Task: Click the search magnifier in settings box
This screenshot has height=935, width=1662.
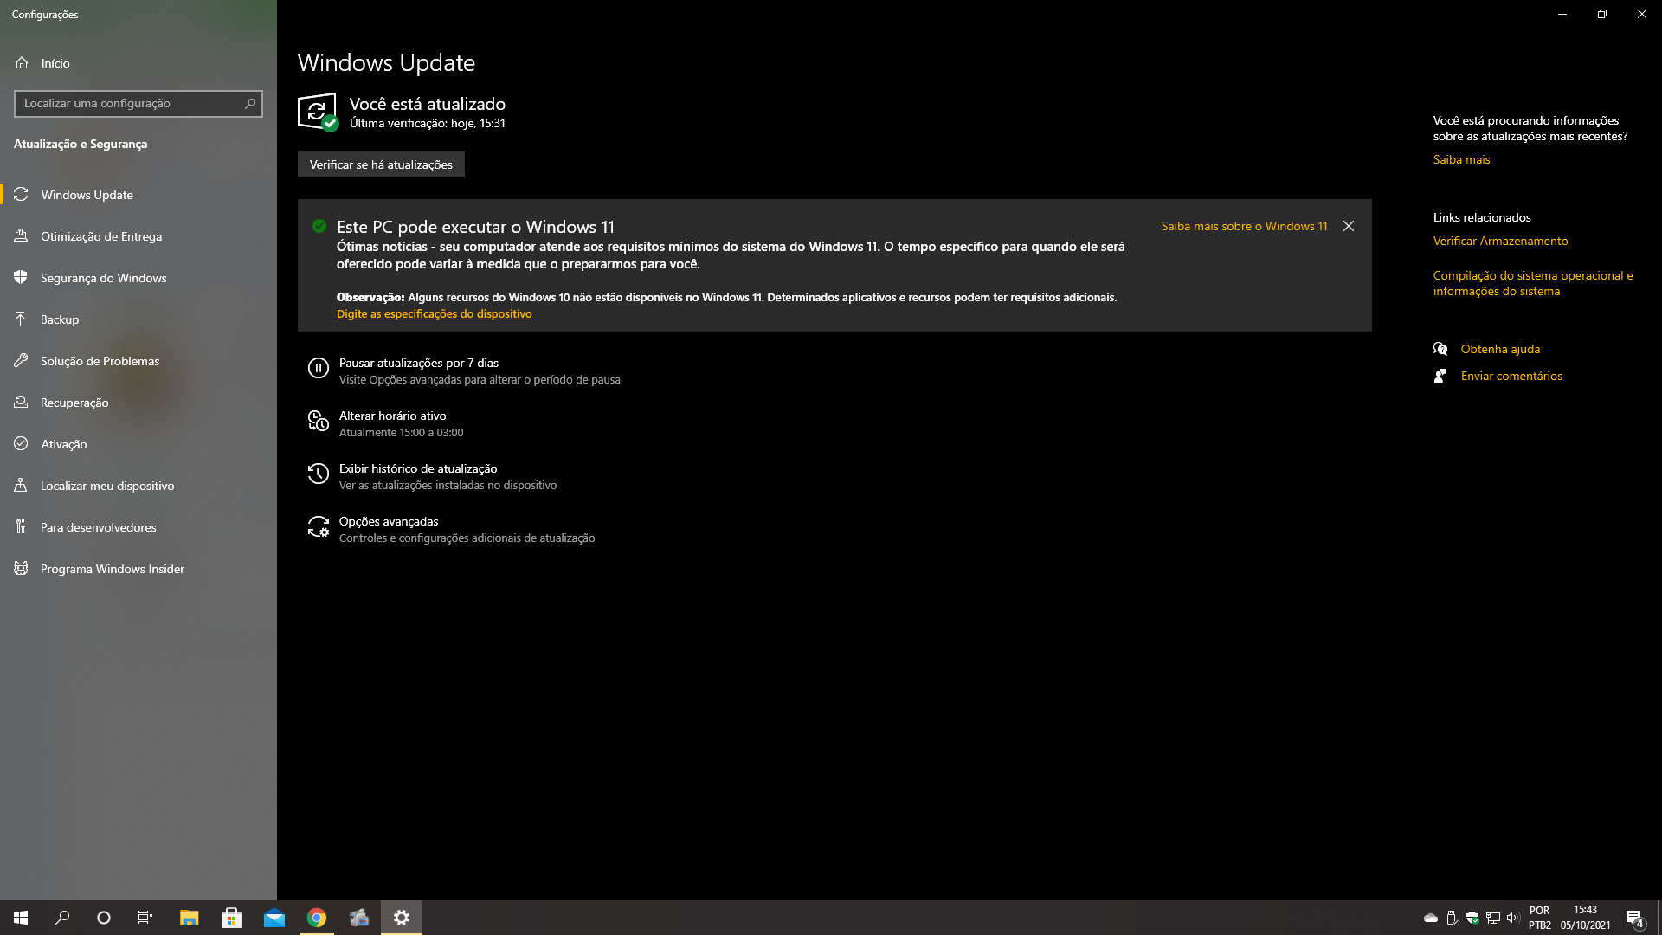Action: coord(250,103)
